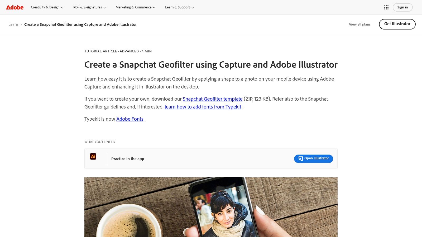Download the Snapchat Geofilter template
This screenshot has width=422, height=237.
pos(213,99)
